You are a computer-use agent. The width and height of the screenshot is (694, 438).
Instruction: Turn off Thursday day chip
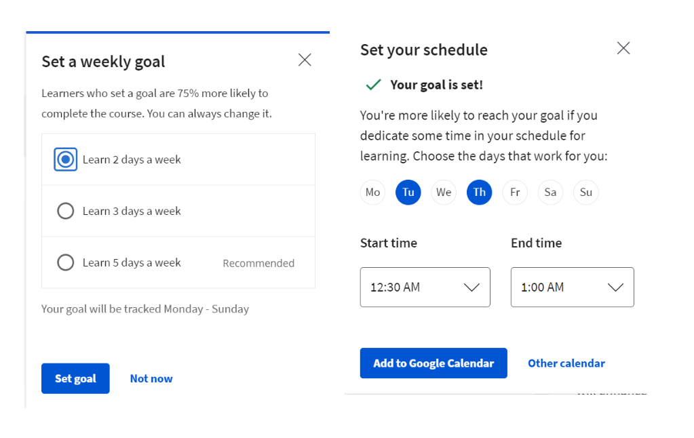point(480,193)
